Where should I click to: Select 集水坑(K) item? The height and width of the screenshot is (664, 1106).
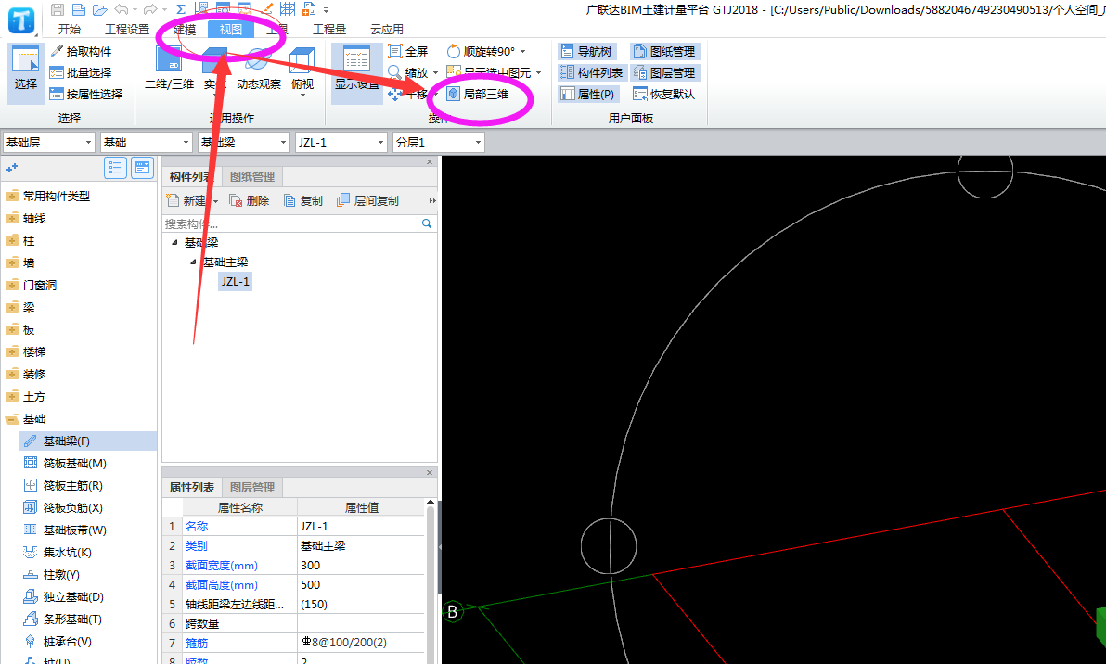(x=58, y=552)
